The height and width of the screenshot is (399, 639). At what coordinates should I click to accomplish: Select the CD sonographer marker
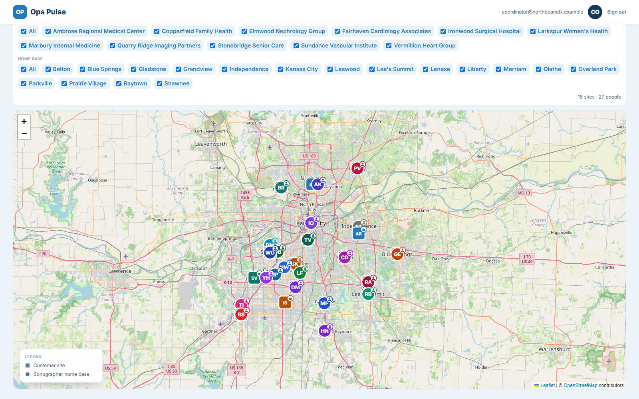(x=344, y=257)
